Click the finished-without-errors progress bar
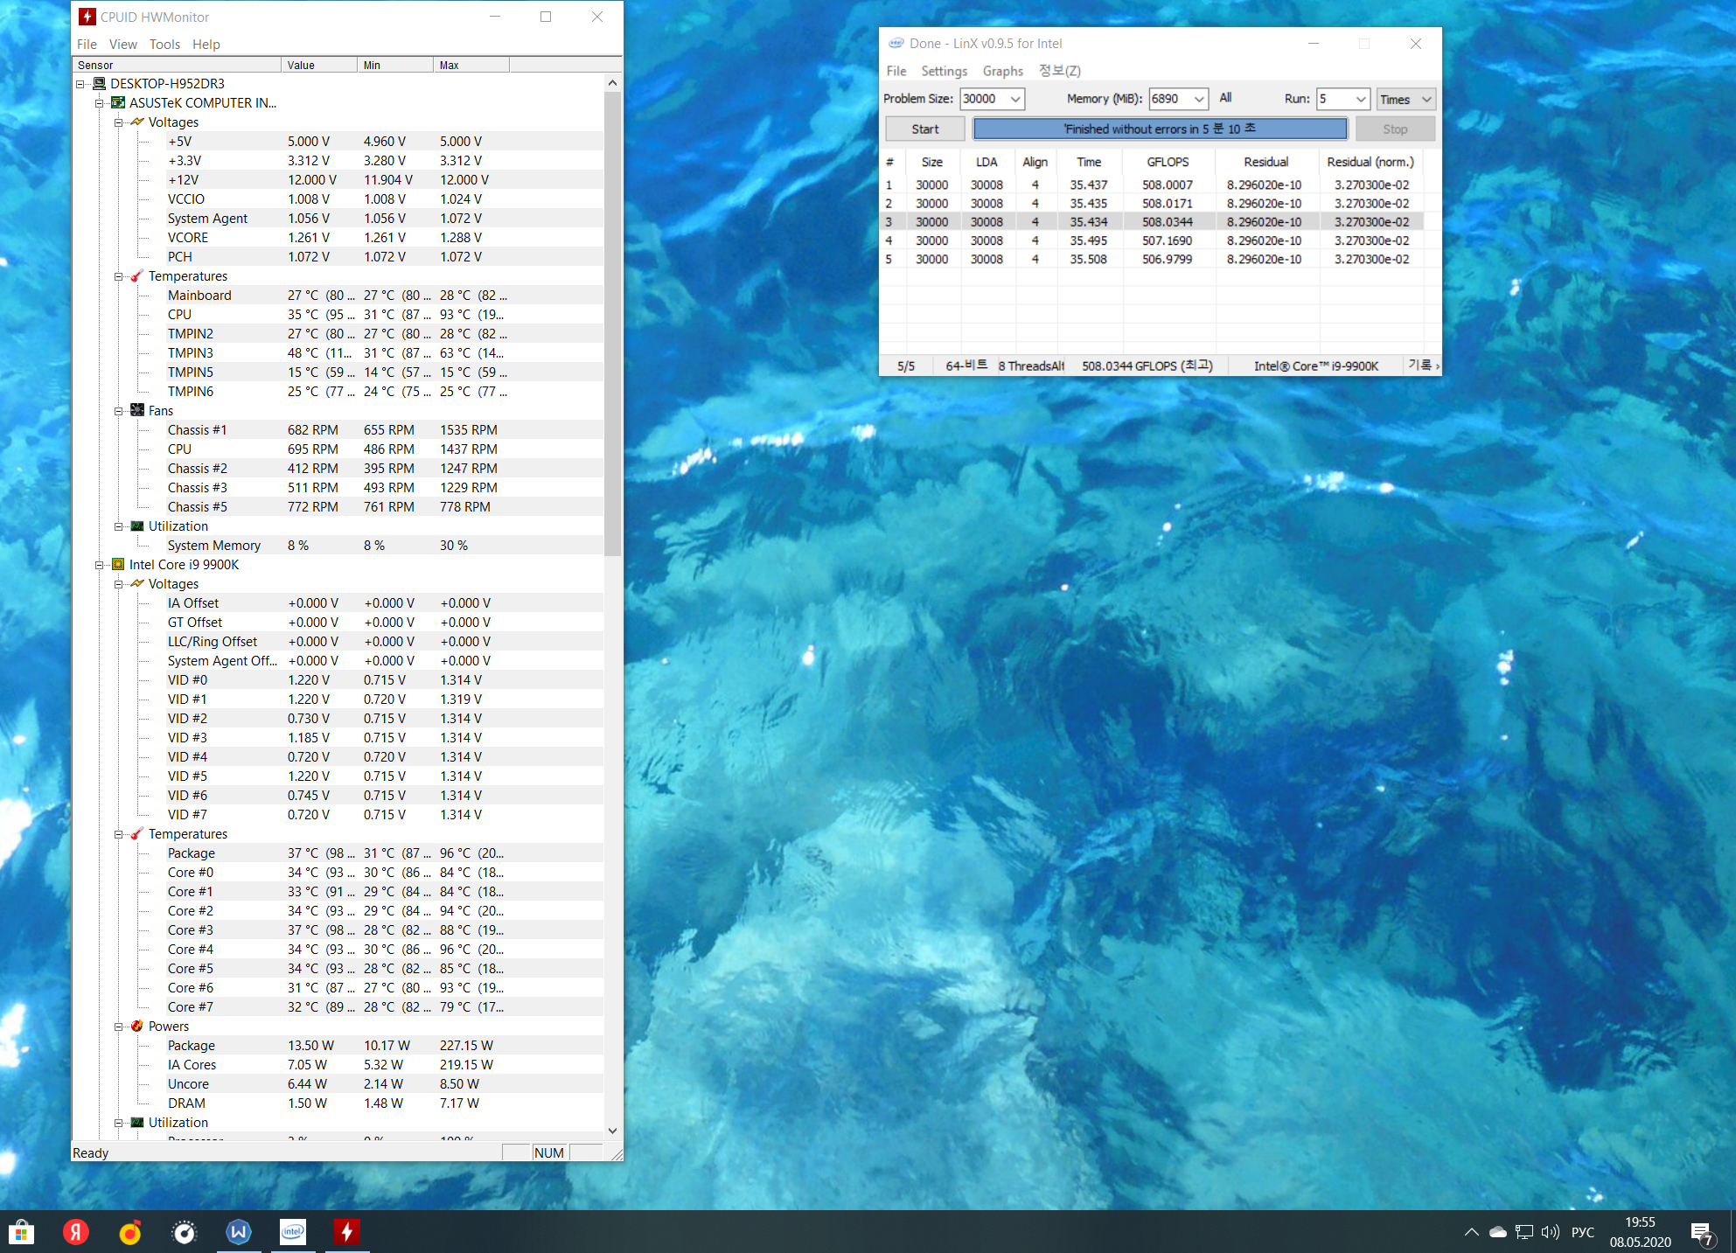 coord(1160,129)
